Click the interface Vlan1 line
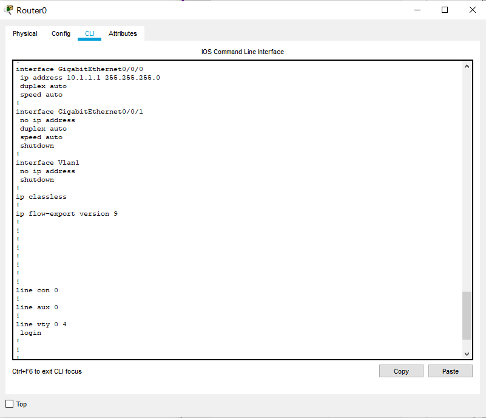 point(47,162)
